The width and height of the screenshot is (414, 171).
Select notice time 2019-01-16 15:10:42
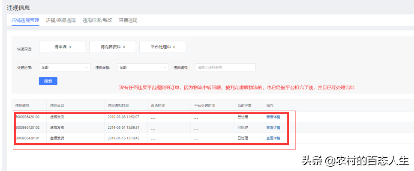pyautogui.click(x=123, y=138)
